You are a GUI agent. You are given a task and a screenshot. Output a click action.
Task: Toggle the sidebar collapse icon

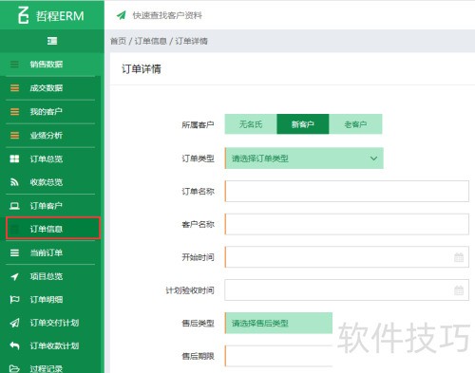[x=52, y=41]
